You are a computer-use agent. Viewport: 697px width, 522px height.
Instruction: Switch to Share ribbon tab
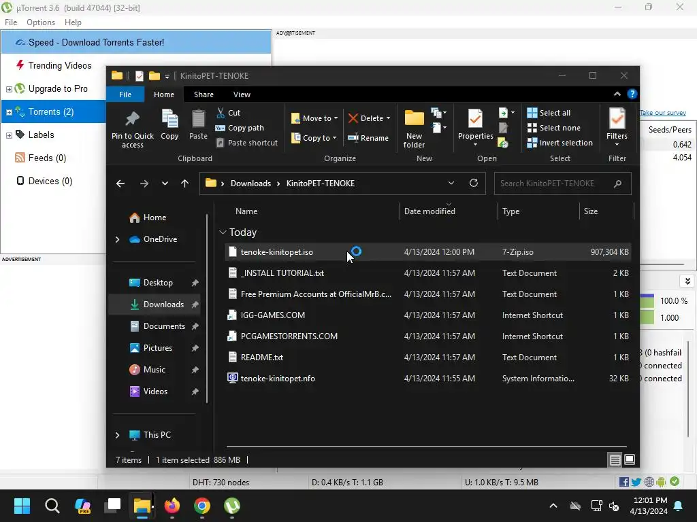204,94
